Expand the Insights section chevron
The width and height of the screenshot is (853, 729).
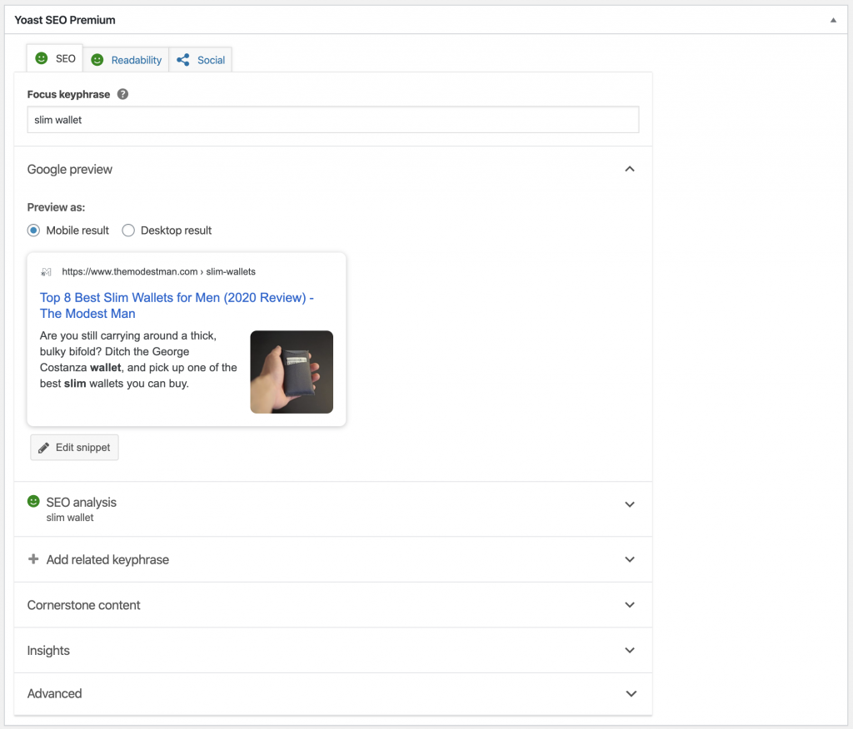click(x=630, y=650)
